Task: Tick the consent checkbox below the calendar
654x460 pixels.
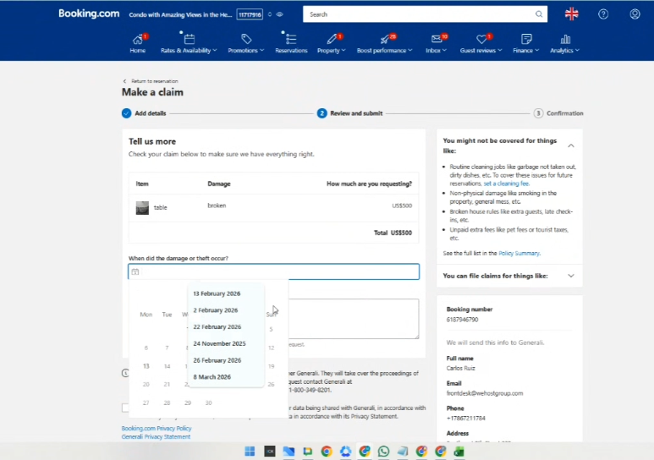Action: point(125,408)
